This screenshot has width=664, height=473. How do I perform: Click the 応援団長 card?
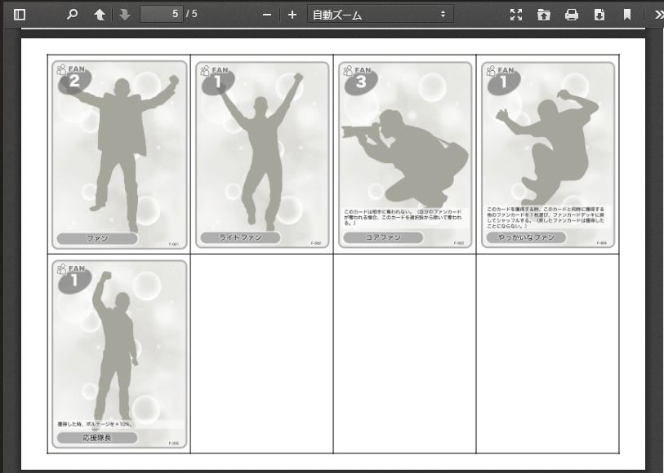pyautogui.click(x=119, y=353)
